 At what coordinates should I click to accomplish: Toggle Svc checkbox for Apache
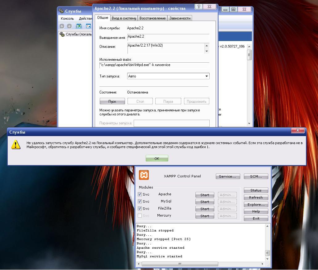140,194
